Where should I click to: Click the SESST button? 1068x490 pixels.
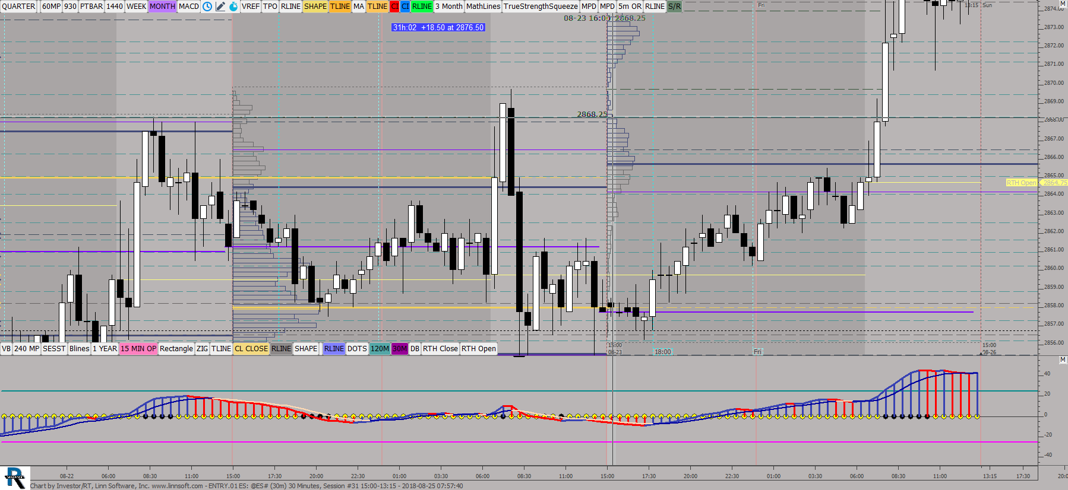[54, 349]
